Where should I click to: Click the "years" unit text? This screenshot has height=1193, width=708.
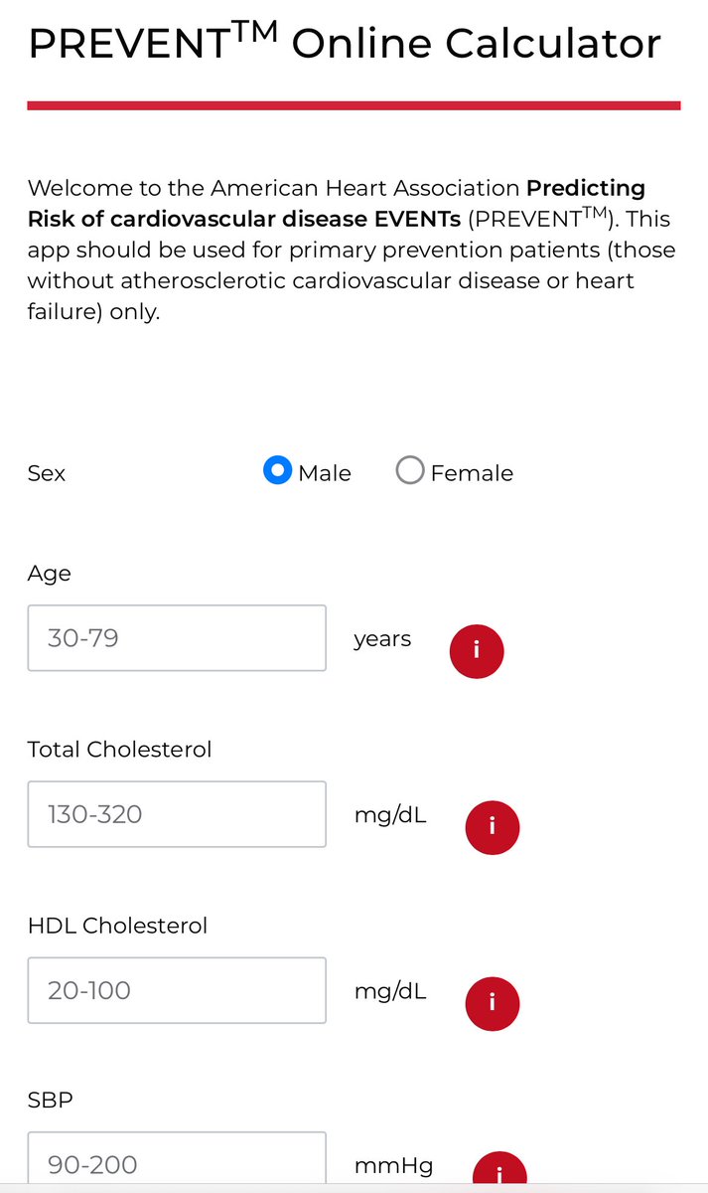(x=382, y=638)
